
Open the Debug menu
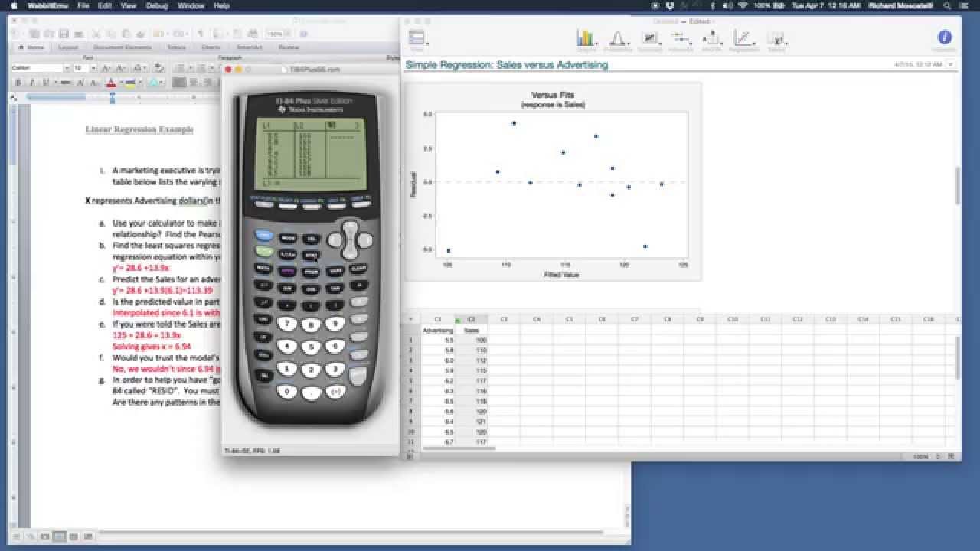[157, 5]
